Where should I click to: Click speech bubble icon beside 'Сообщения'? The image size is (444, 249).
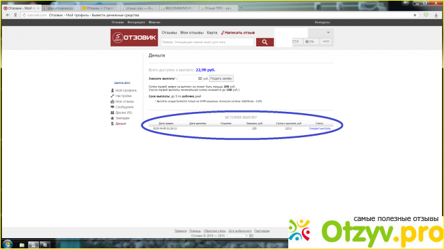(x=112, y=107)
